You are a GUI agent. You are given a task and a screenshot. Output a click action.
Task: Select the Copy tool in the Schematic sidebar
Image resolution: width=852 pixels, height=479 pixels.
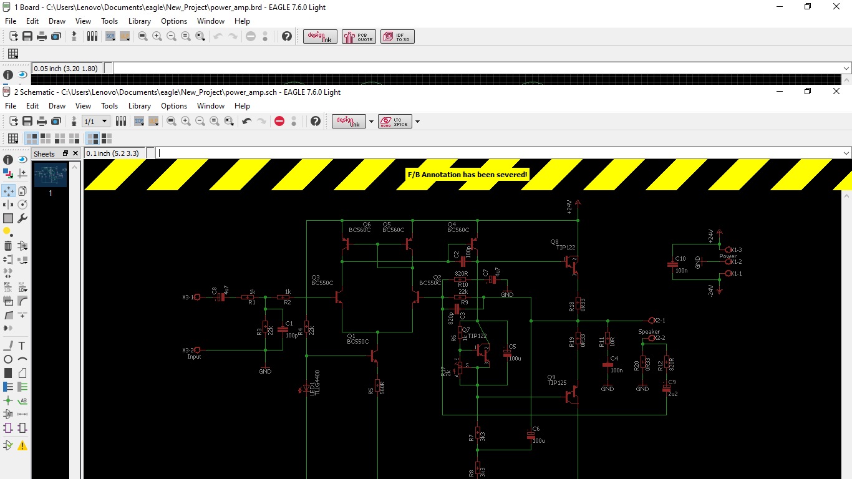(22, 190)
